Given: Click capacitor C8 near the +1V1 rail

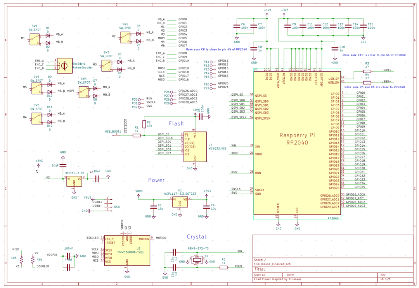Looking at the screenshot, I should 254,48.
